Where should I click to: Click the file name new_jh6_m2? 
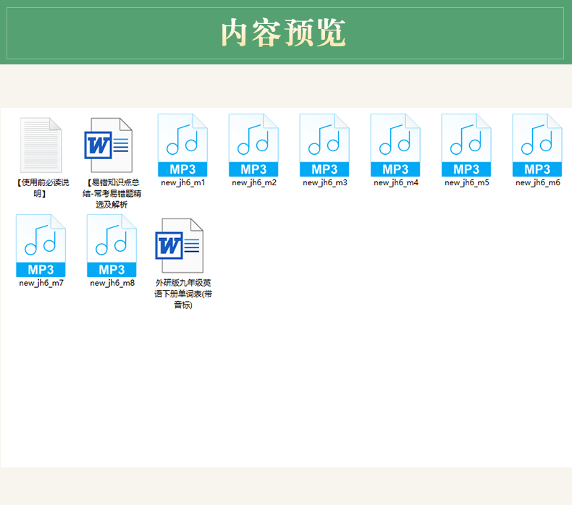[x=254, y=182]
